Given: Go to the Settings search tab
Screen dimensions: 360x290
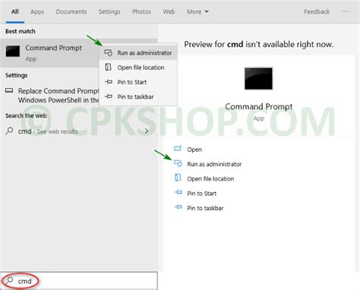Looking at the screenshot, I should click(x=109, y=11).
